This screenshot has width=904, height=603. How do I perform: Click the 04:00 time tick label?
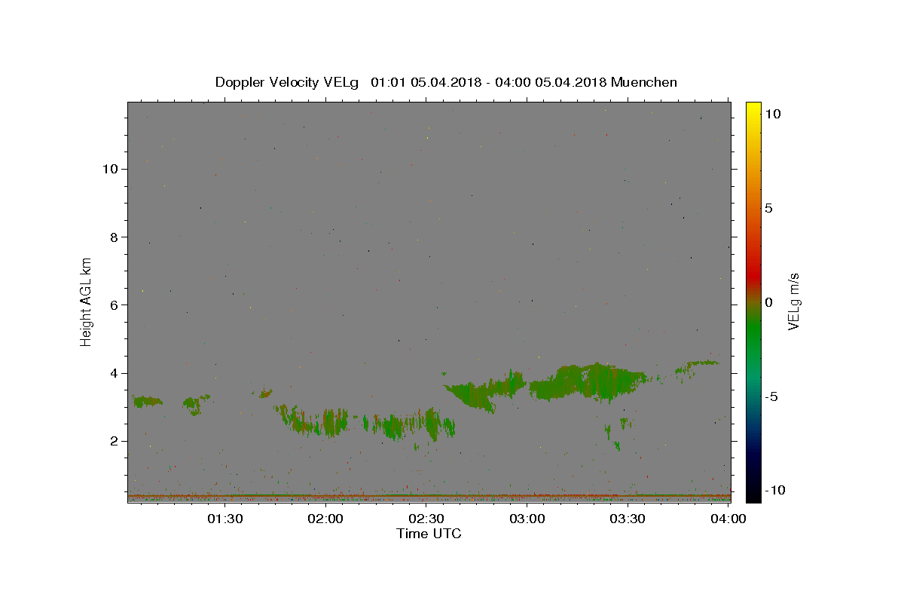pyautogui.click(x=728, y=519)
